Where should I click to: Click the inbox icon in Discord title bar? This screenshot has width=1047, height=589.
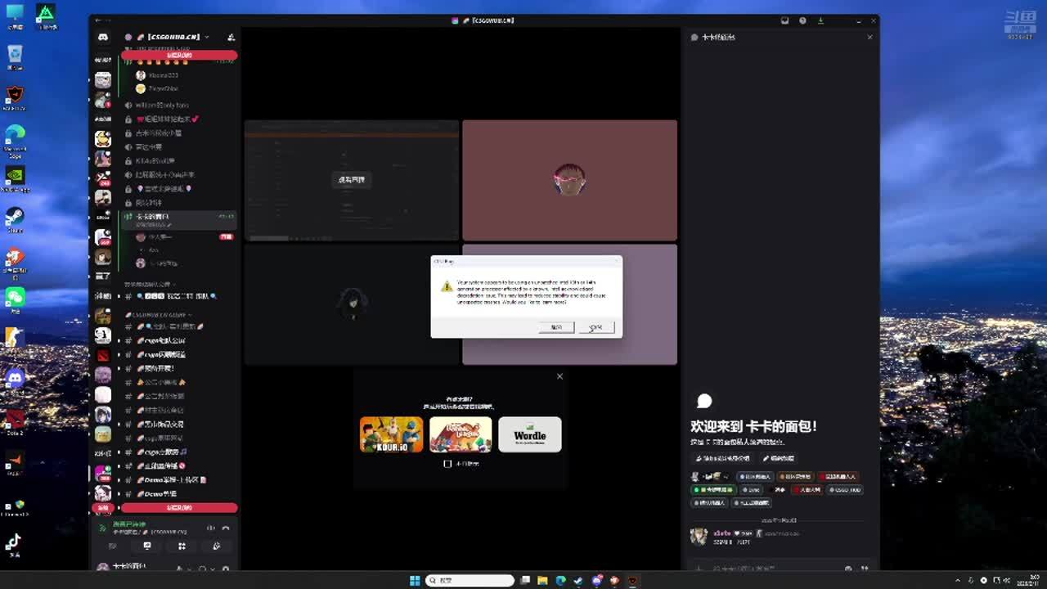tap(784, 20)
